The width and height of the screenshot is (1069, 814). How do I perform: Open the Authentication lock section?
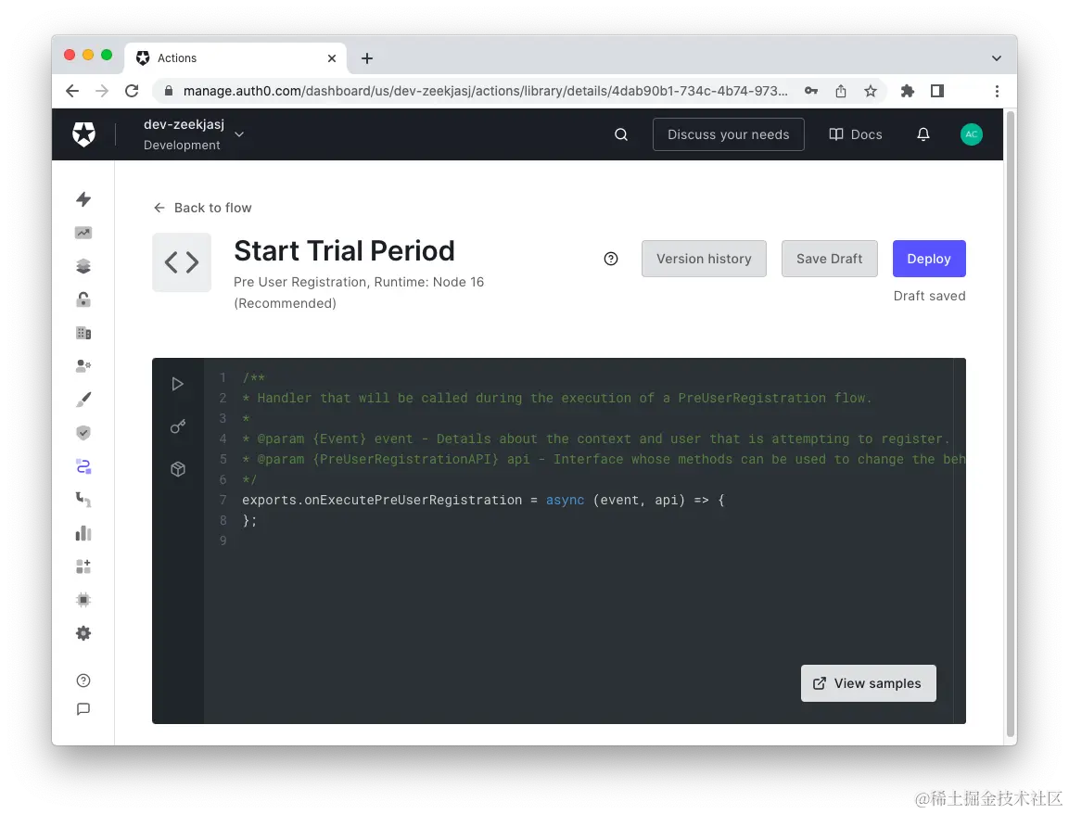[x=83, y=299]
